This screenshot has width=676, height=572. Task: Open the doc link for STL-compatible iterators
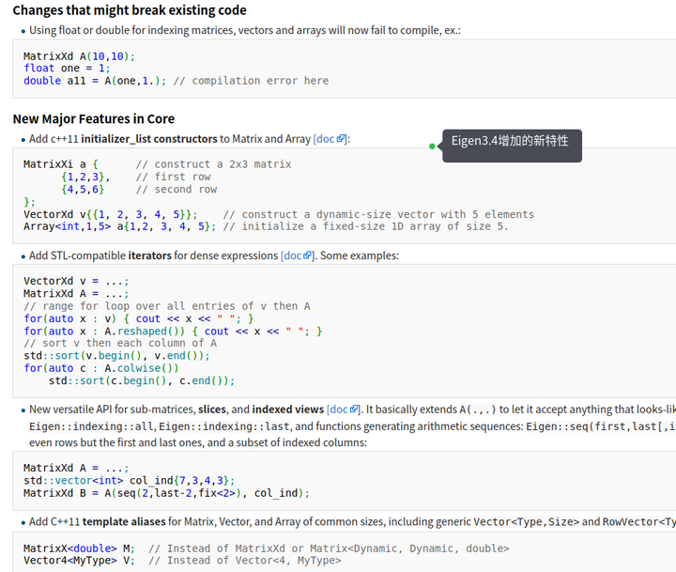[x=292, y=255]
